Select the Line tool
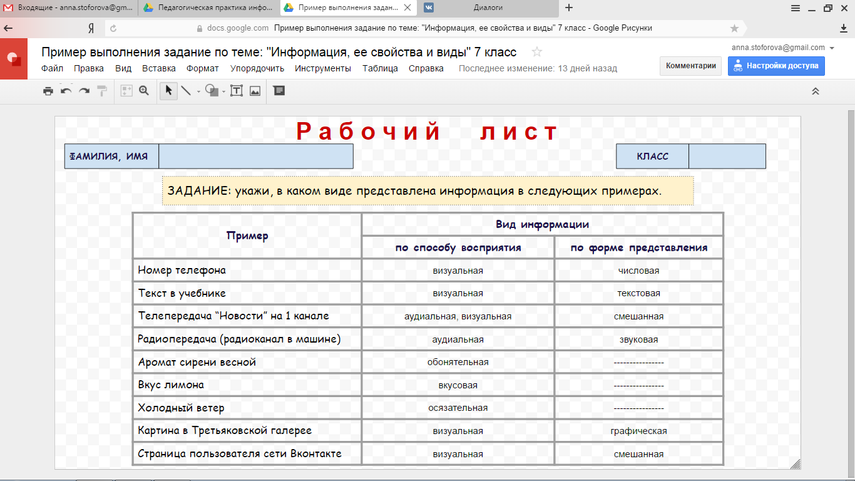Viewport: 855px width, 481px height. point(186,91)
